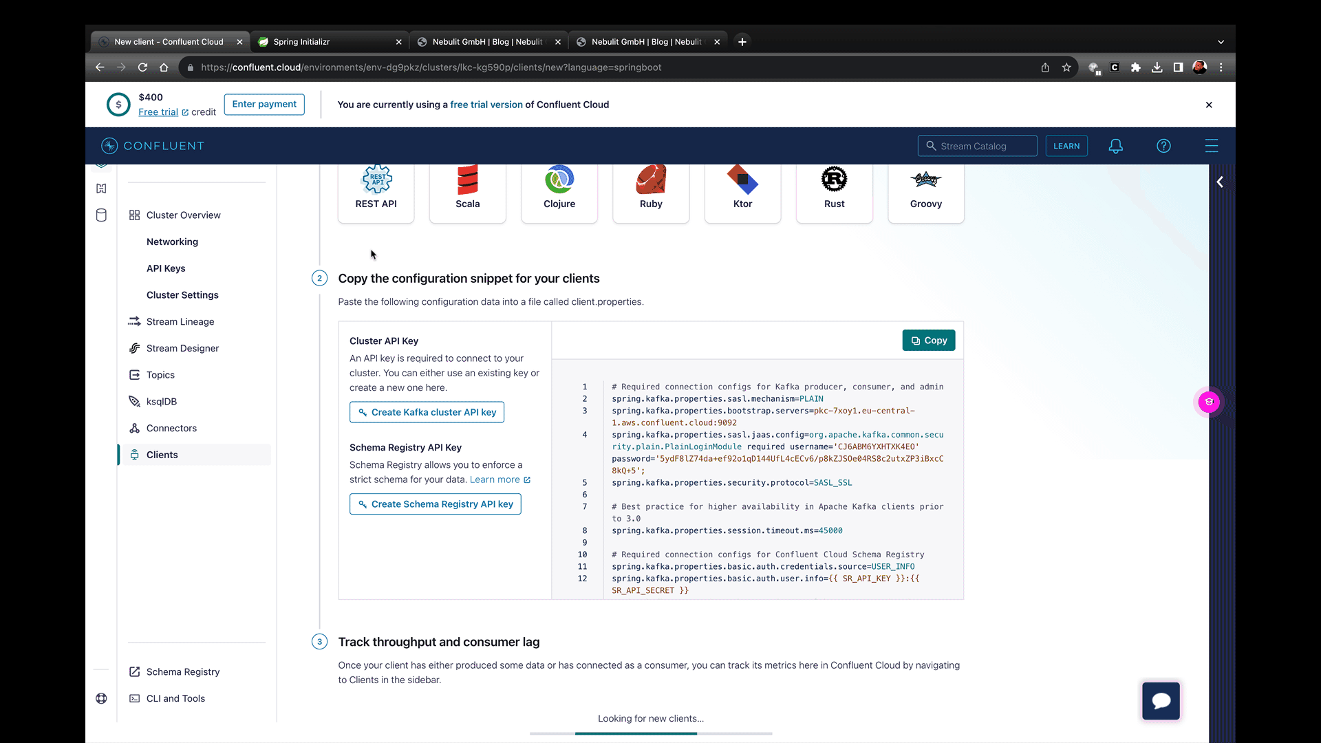Image resolution: width=1321 pixels, height=743 pixels.
Task: Toggle the notifications bell icon
Action: point(1116,146)
